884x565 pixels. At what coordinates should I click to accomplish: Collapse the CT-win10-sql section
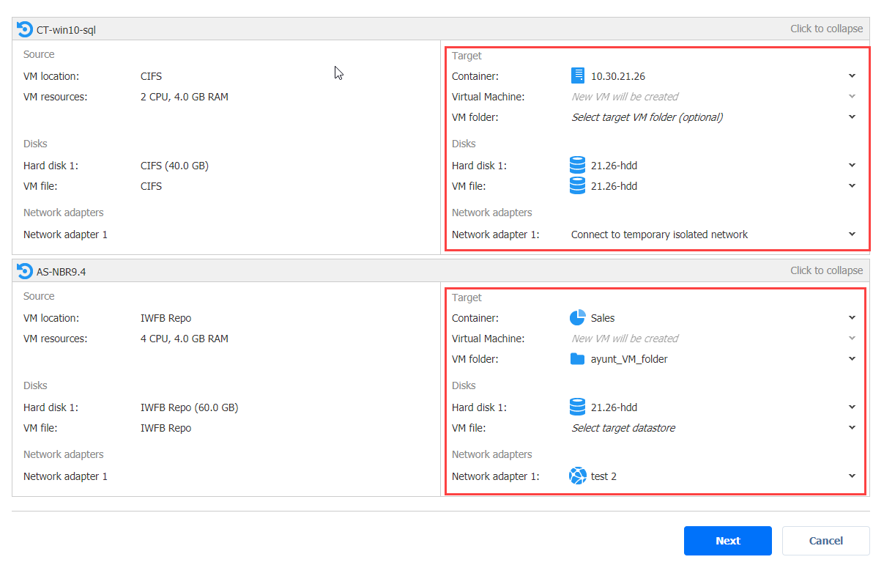[x=826, y=29]
